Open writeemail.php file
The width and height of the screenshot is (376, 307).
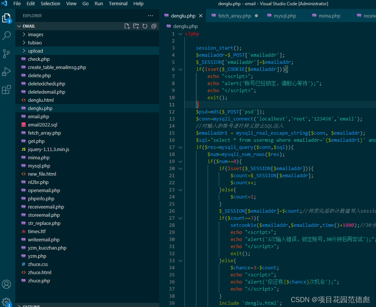pyautogui.click(x=87, y=239)
